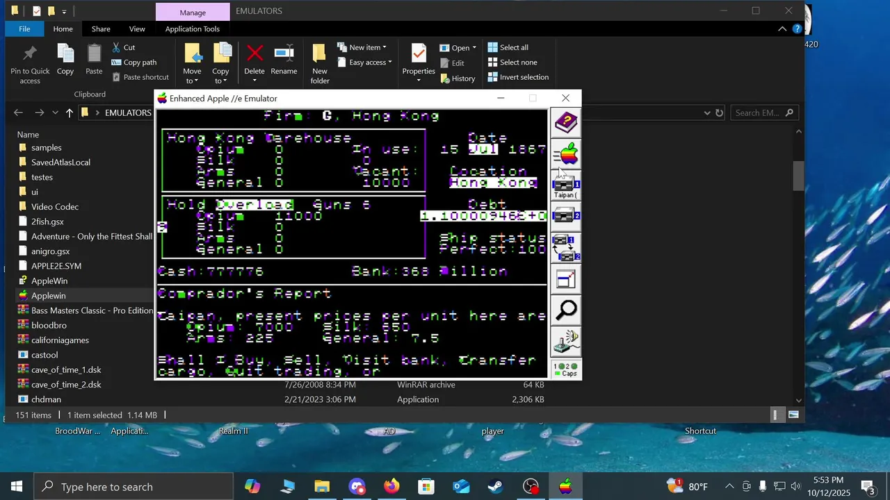890x500 pixels.
Task: Go up one folder level arrow
Action: 69,112
